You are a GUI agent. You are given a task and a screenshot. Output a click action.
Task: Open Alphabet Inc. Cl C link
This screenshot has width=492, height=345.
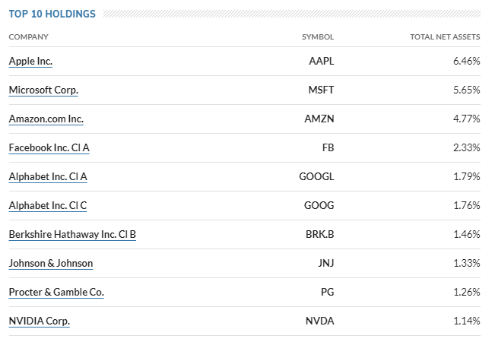pos(48,205)
